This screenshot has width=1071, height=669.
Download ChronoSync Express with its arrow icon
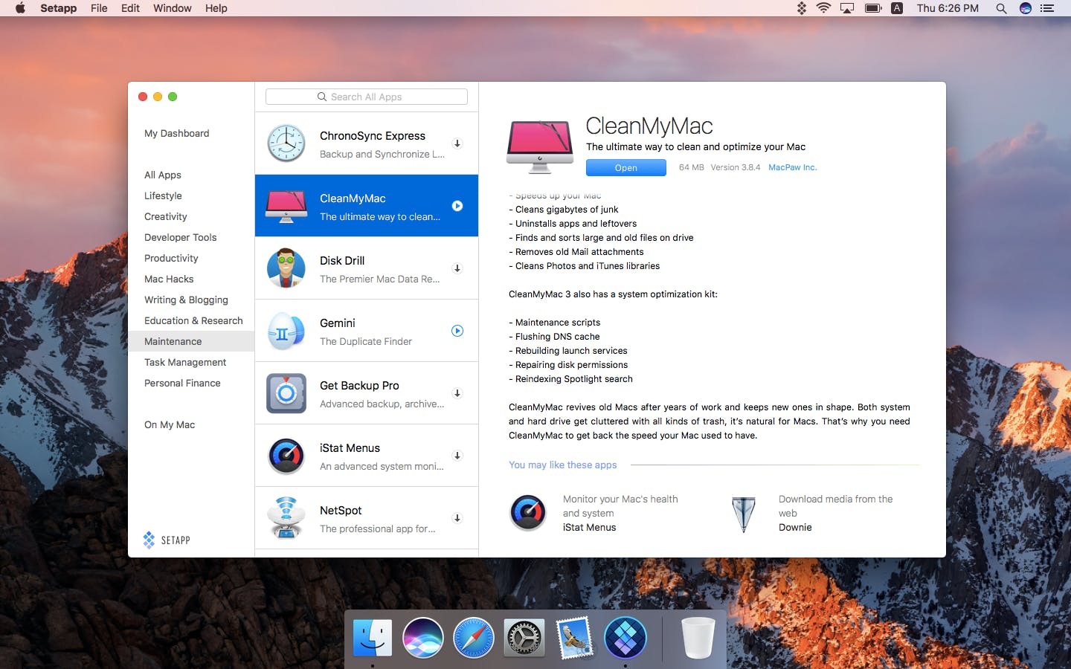point(457,143)
